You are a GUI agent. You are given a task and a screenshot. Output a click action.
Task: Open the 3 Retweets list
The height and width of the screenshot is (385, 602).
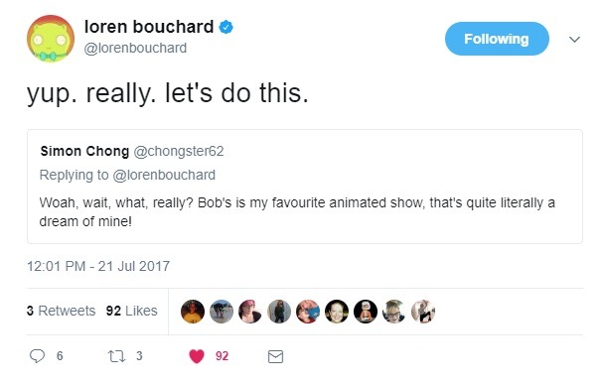pos(61,311)
